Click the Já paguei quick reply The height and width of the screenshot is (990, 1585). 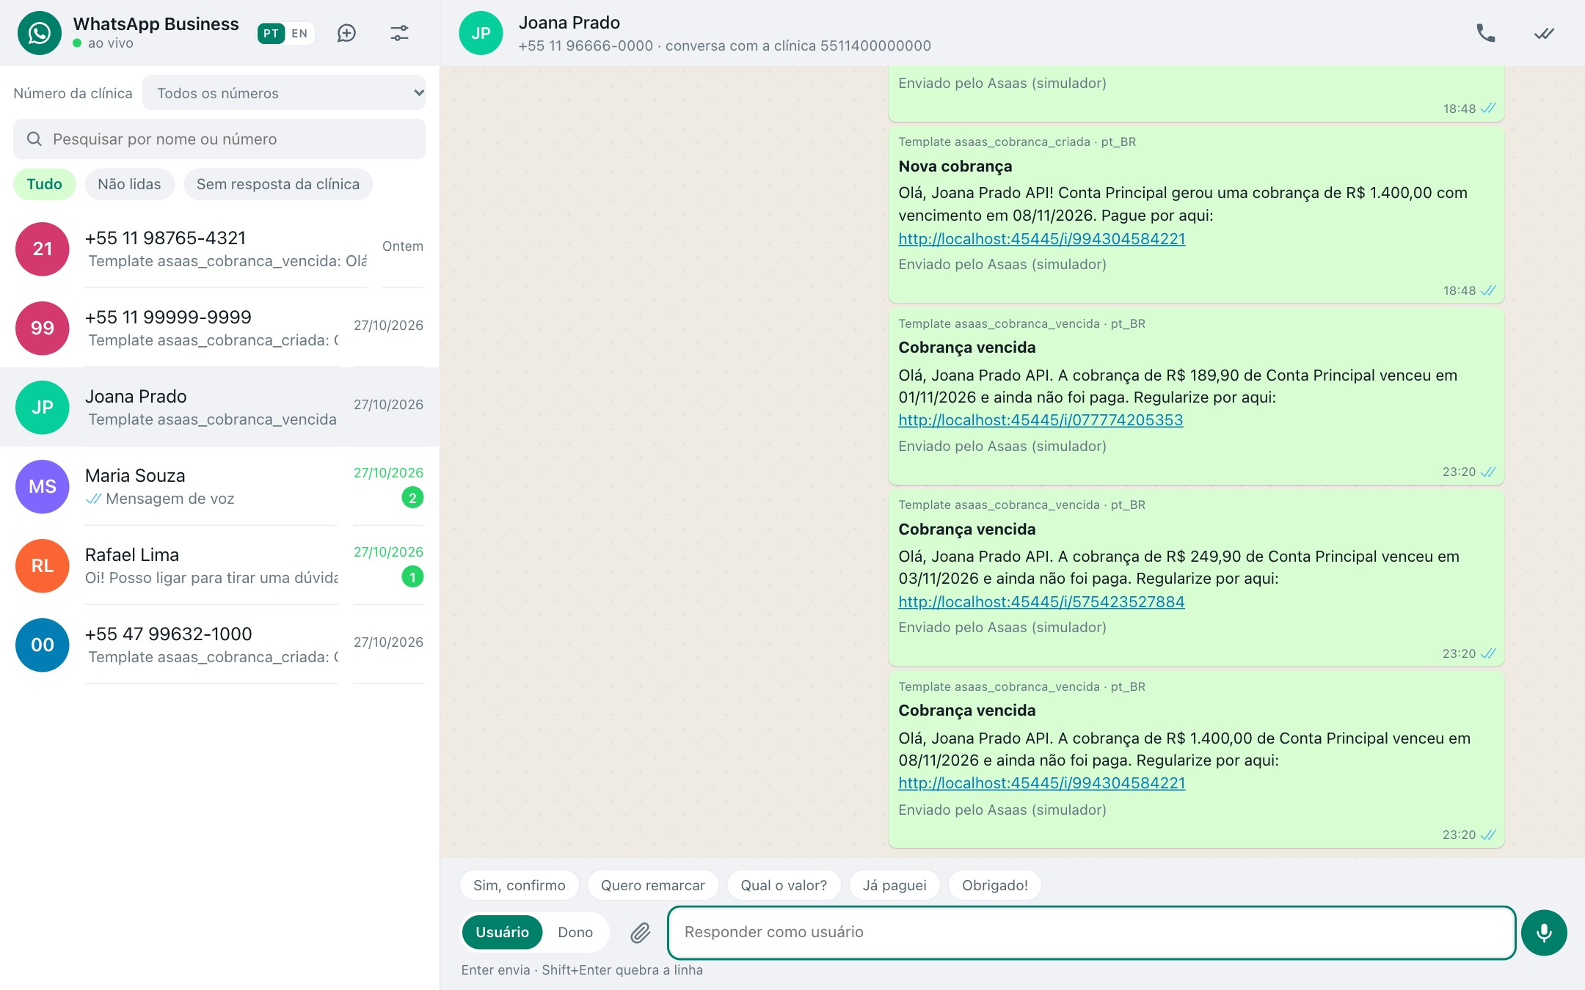point(894,885)
